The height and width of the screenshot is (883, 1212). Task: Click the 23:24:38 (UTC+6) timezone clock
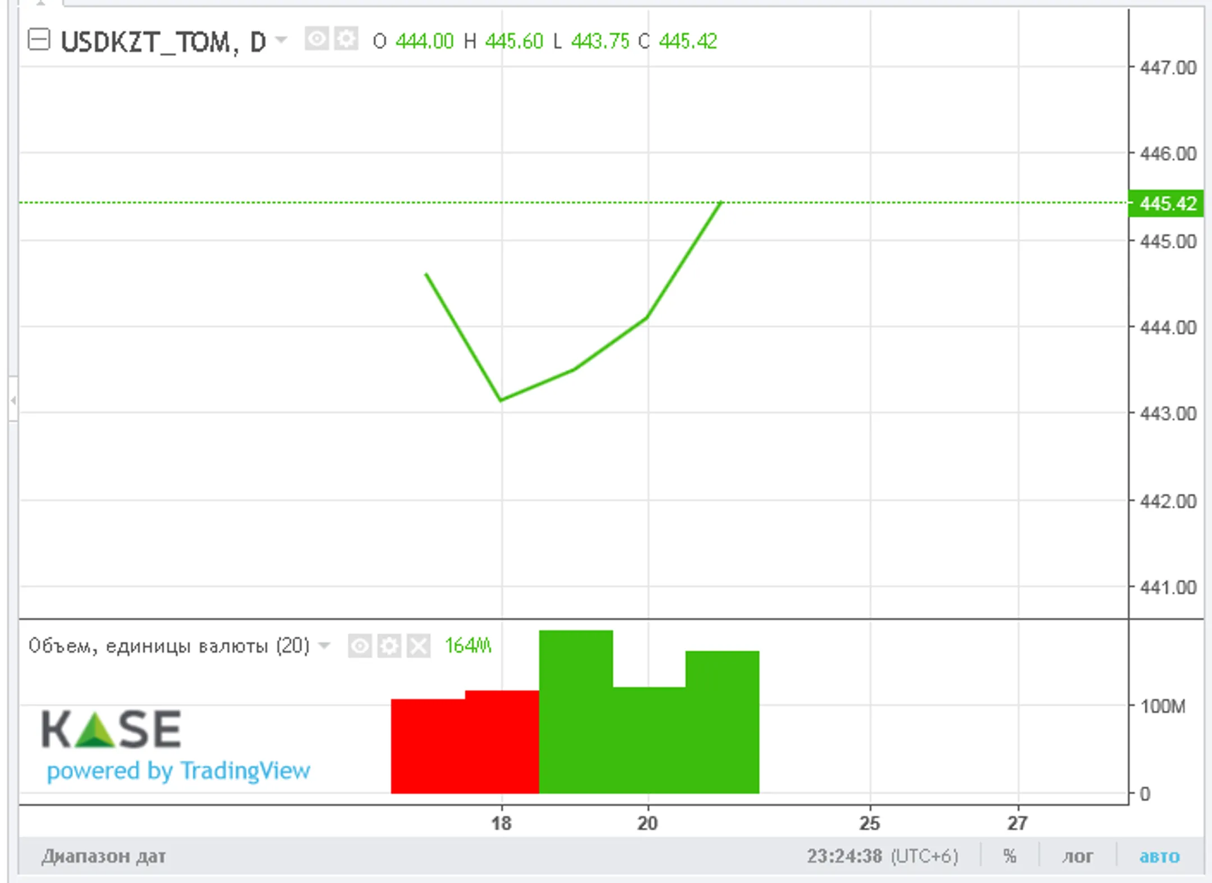point(883,857)
